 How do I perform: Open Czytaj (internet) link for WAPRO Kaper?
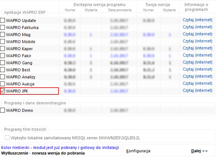[x=198, y=48]
